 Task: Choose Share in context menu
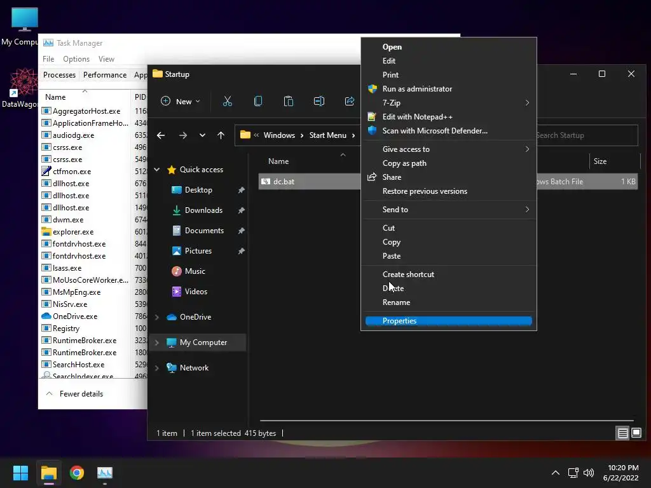pyautogui.click(x=448, y=177)
